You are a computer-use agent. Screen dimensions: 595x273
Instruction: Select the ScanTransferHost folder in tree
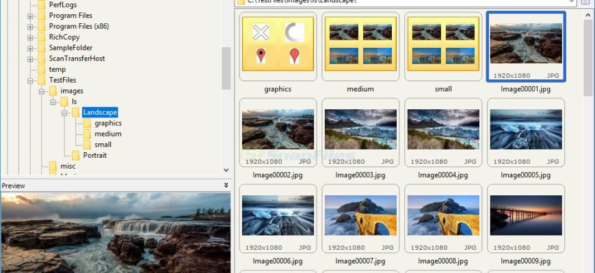coord(77,58)
